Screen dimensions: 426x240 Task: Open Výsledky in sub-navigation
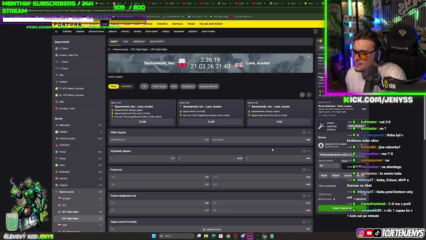tap(80, 31)
